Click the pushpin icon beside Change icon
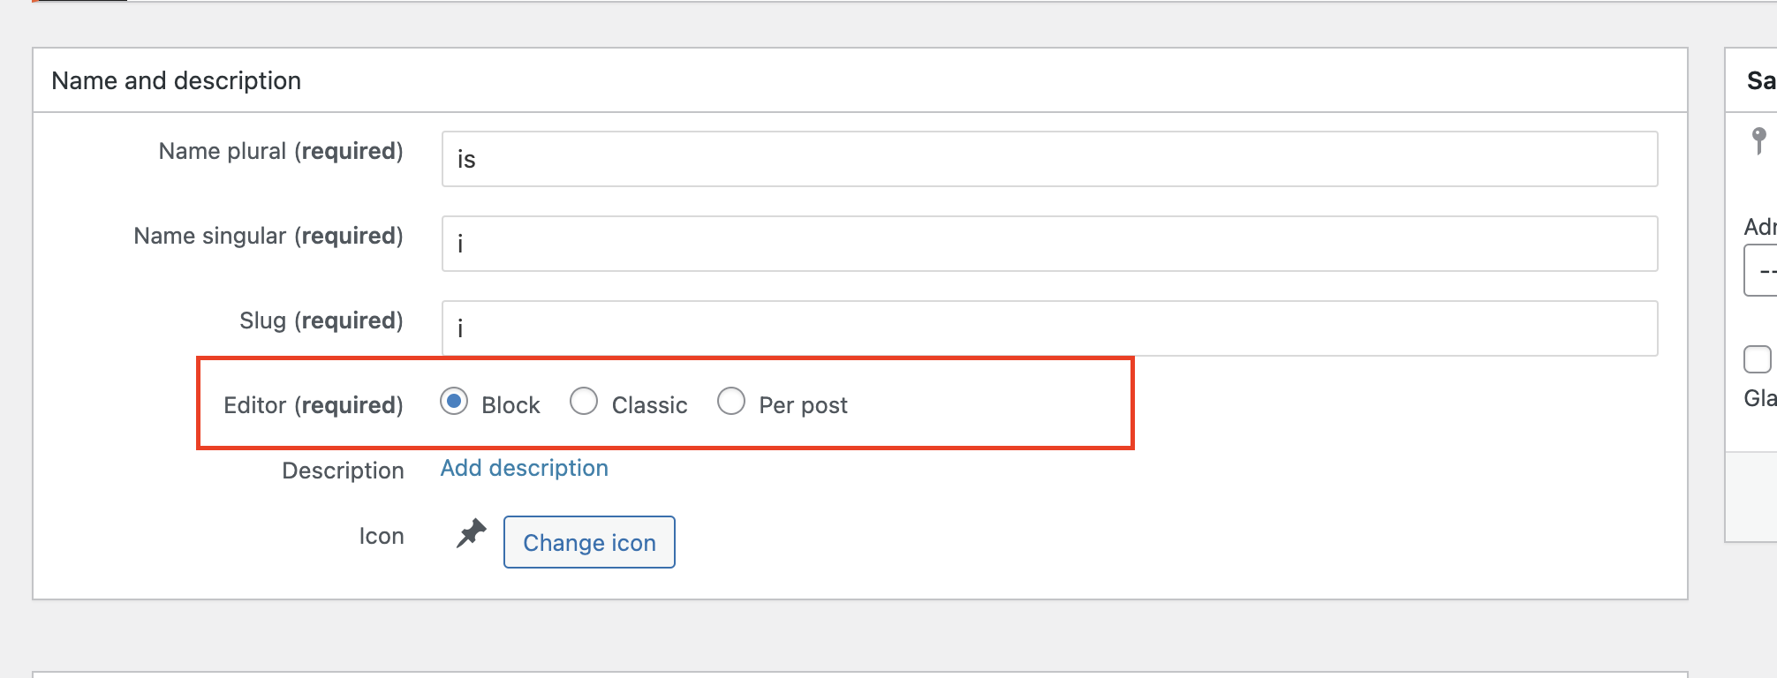This screenshot has width=1777, height=678. pyautogui.click(x=472, y=533)
